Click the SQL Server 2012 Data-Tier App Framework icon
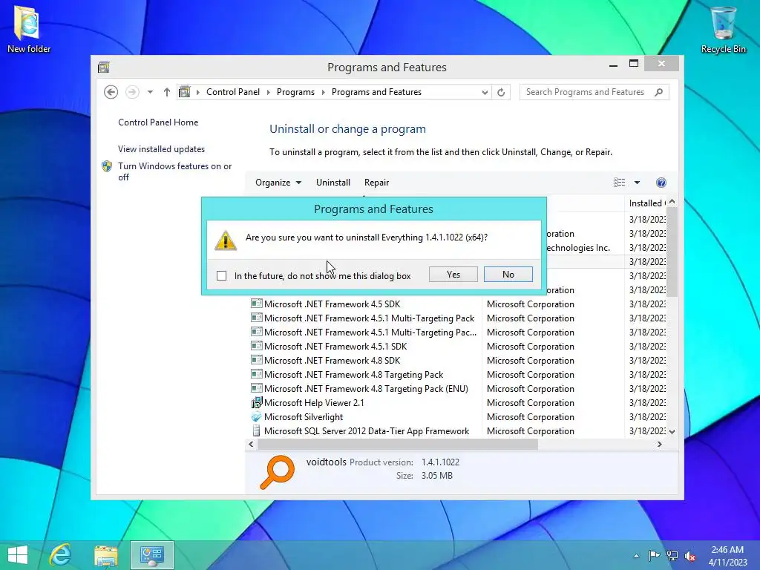760x570 pixels. click(x=256, y=431)
